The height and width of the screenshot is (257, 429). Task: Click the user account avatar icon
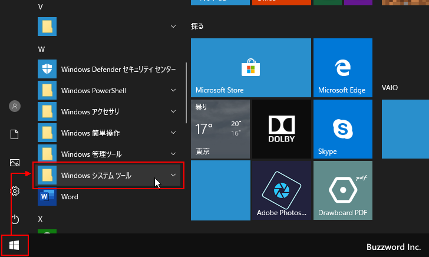[15, 106]
